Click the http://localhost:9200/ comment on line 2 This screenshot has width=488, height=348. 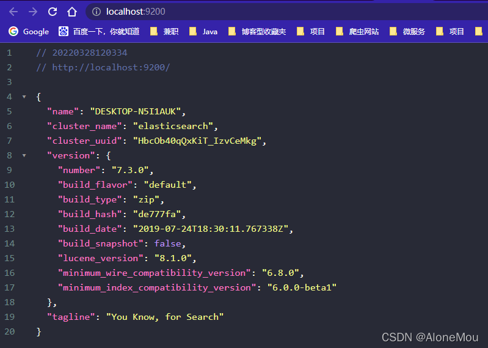click(103, 67)
